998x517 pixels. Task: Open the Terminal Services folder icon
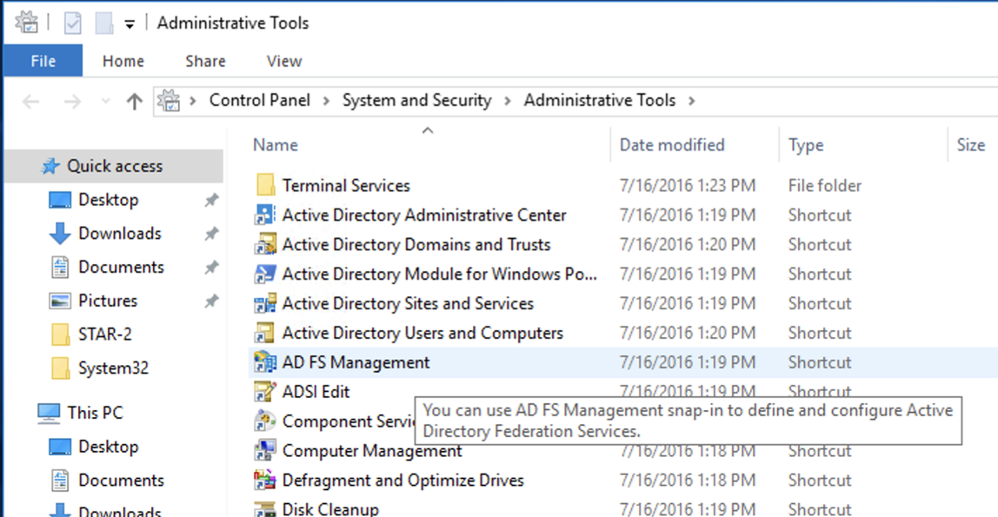268,185
